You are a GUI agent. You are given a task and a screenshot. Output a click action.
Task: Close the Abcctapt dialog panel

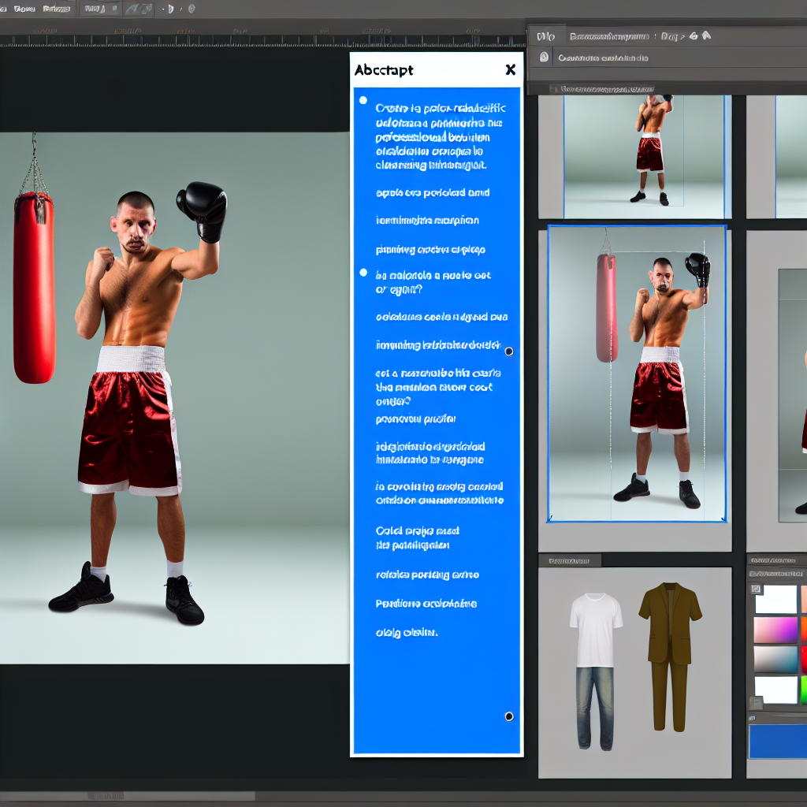click(x=510, y=70)
